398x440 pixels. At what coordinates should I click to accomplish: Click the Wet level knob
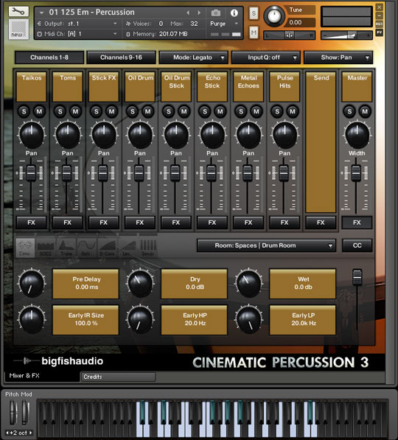click(x=248, y=284)
